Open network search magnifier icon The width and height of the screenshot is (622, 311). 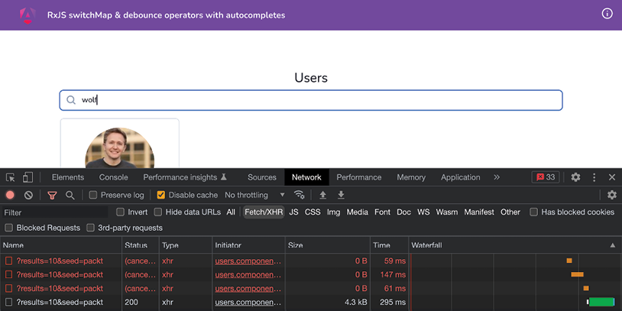click(70, 195)
